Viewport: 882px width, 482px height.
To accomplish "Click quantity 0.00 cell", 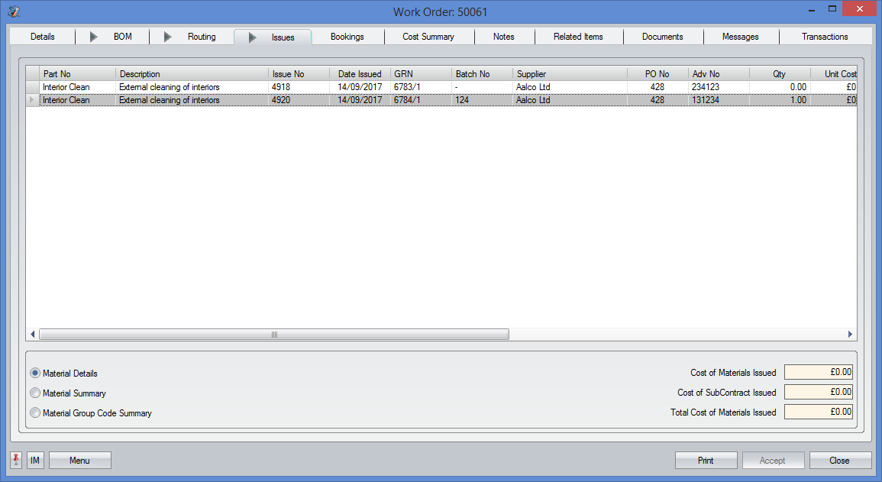I will tap(780, 87).
